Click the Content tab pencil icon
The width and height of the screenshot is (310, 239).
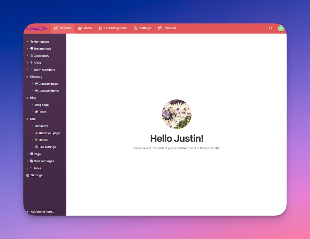[x=56, y=28]
